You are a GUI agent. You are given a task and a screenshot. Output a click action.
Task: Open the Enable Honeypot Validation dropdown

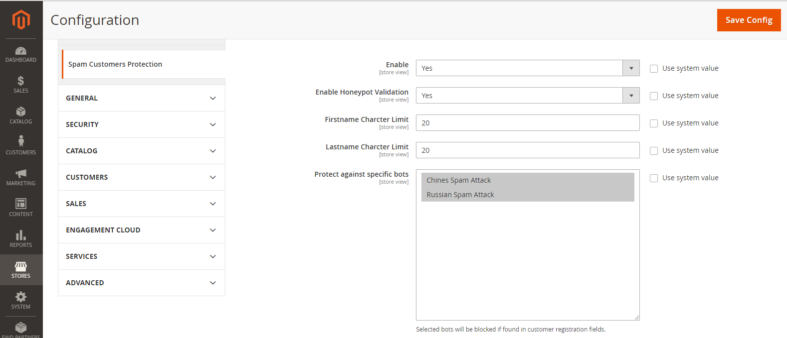pyautogui.click(x=528, y=96)
